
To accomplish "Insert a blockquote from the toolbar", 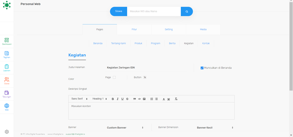I will click(134, 99).
